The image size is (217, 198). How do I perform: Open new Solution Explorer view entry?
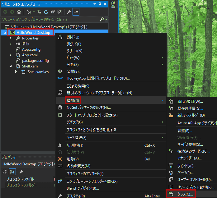pos(111,93)
